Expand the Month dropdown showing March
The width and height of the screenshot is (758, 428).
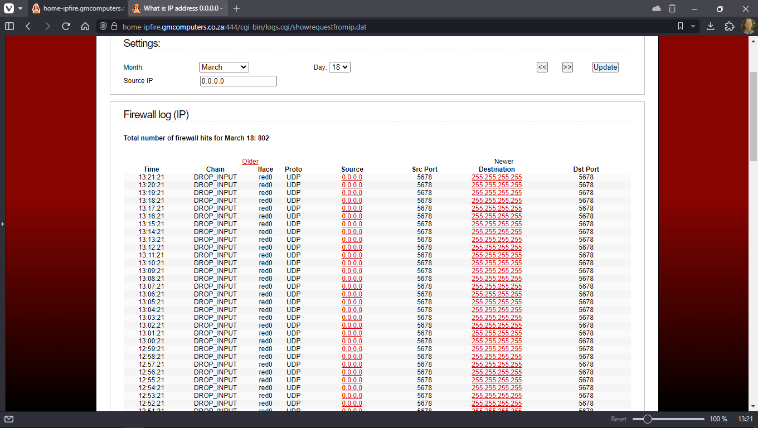pos(223,67)
